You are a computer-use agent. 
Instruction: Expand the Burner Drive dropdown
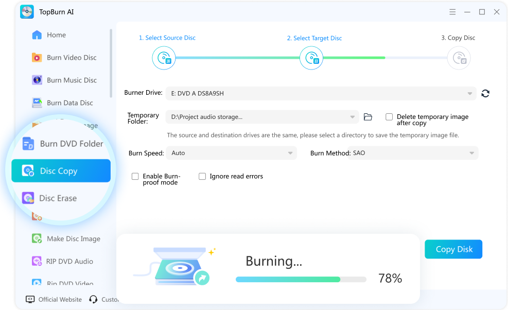(x=320, y=94)
